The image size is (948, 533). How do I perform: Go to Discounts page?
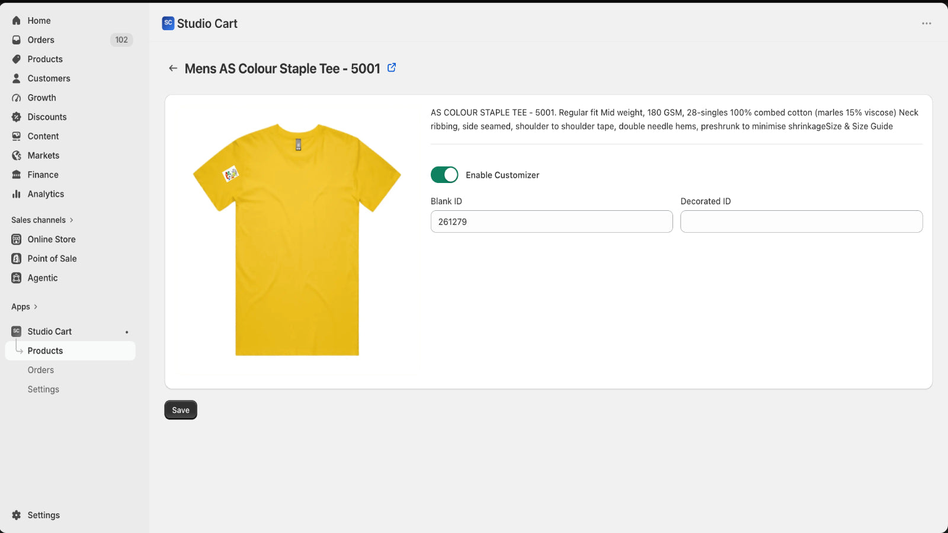pos(47,117)
